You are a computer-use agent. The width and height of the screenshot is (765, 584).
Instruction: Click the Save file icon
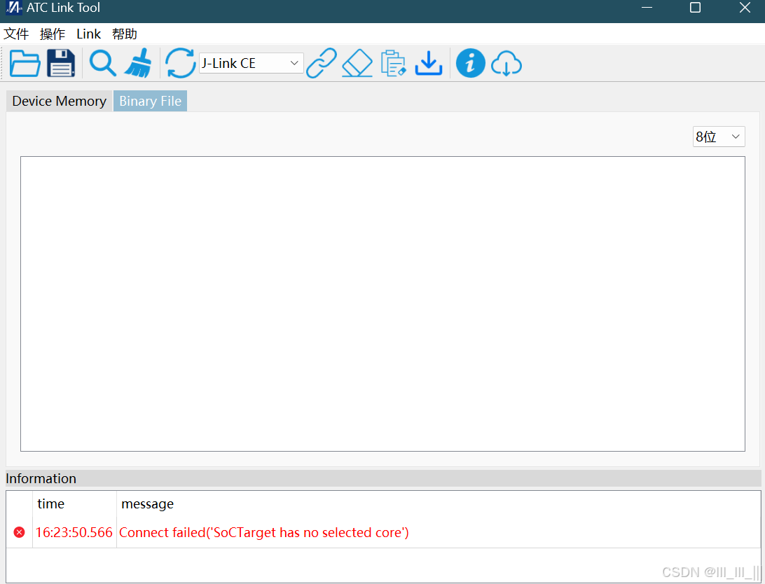tap(61, 63)
